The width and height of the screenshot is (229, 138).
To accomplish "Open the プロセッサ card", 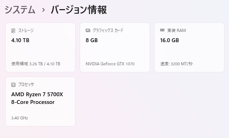I will (40, 101).
